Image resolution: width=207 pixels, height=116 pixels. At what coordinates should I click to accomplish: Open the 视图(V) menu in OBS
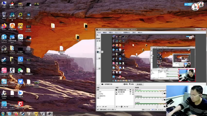(111, 32)
